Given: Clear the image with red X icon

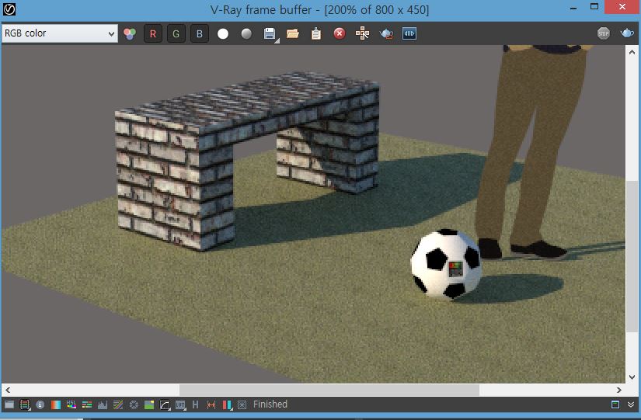Looking at the screenshot, I should click(340, 33).
